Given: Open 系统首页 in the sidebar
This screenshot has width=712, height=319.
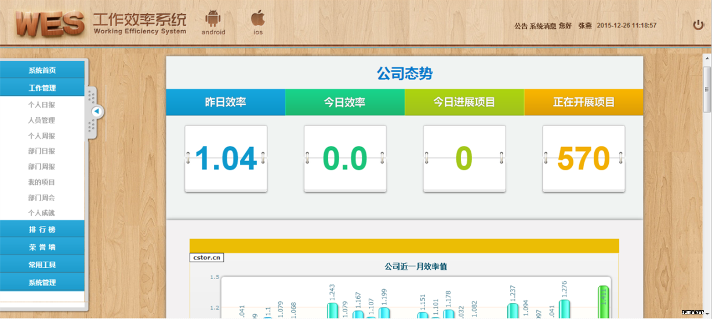Looking at the screenshot, I should (x=42, y=71).
